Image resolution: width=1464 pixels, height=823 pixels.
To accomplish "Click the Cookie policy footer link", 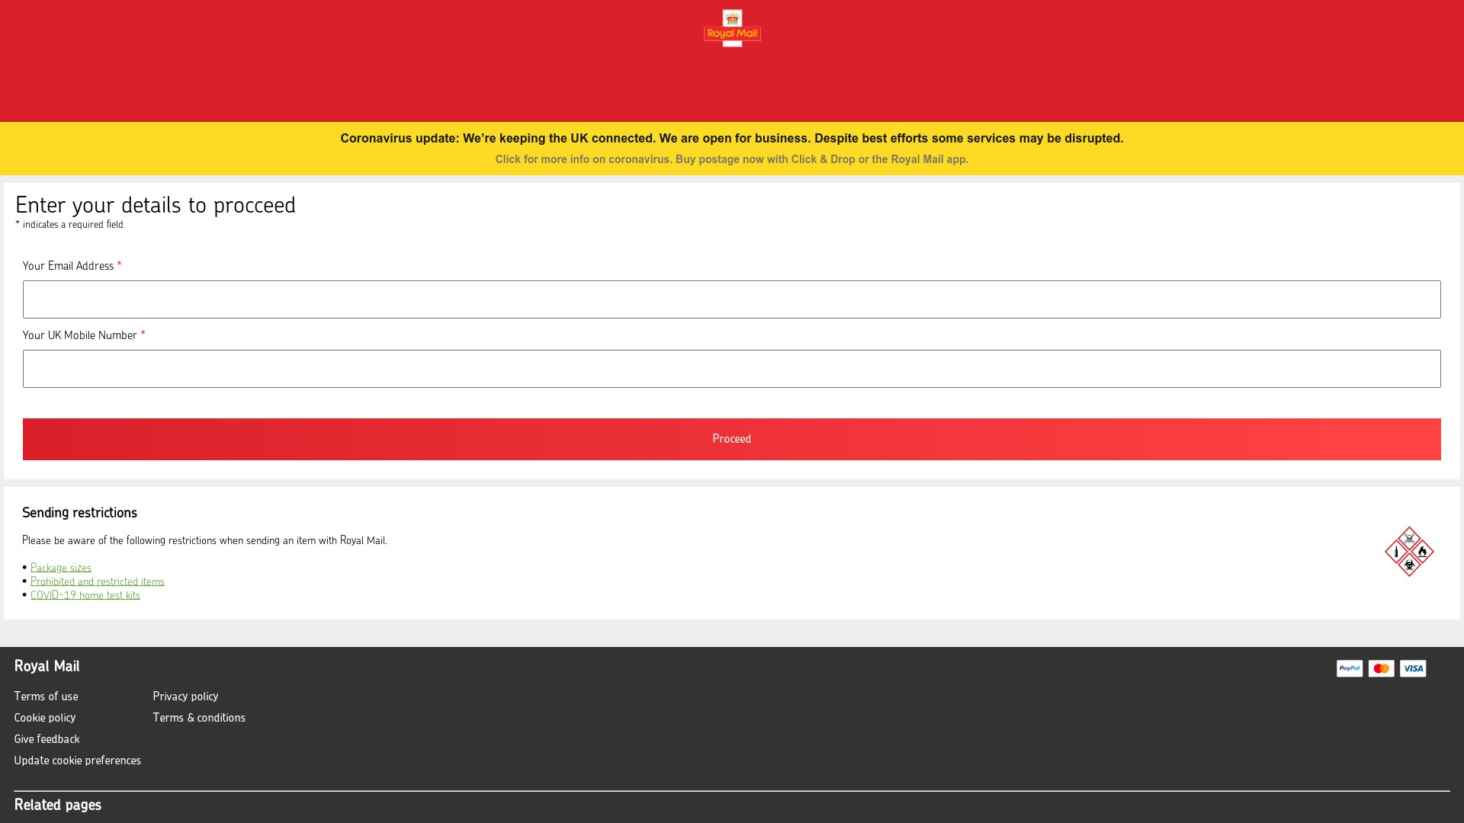I will (x=44, y=716).
